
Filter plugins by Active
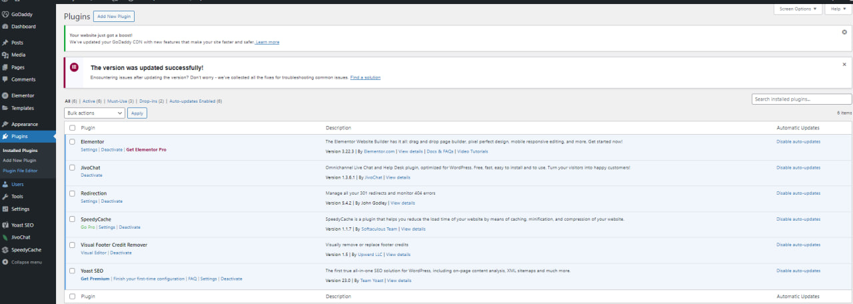(89, 101)
